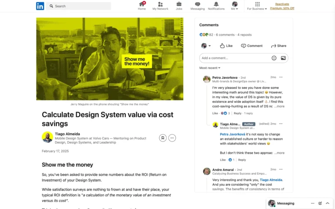335x209 pixels.
Task: Open Messaging overlay options ellipsis
Action: pos(313,203)
